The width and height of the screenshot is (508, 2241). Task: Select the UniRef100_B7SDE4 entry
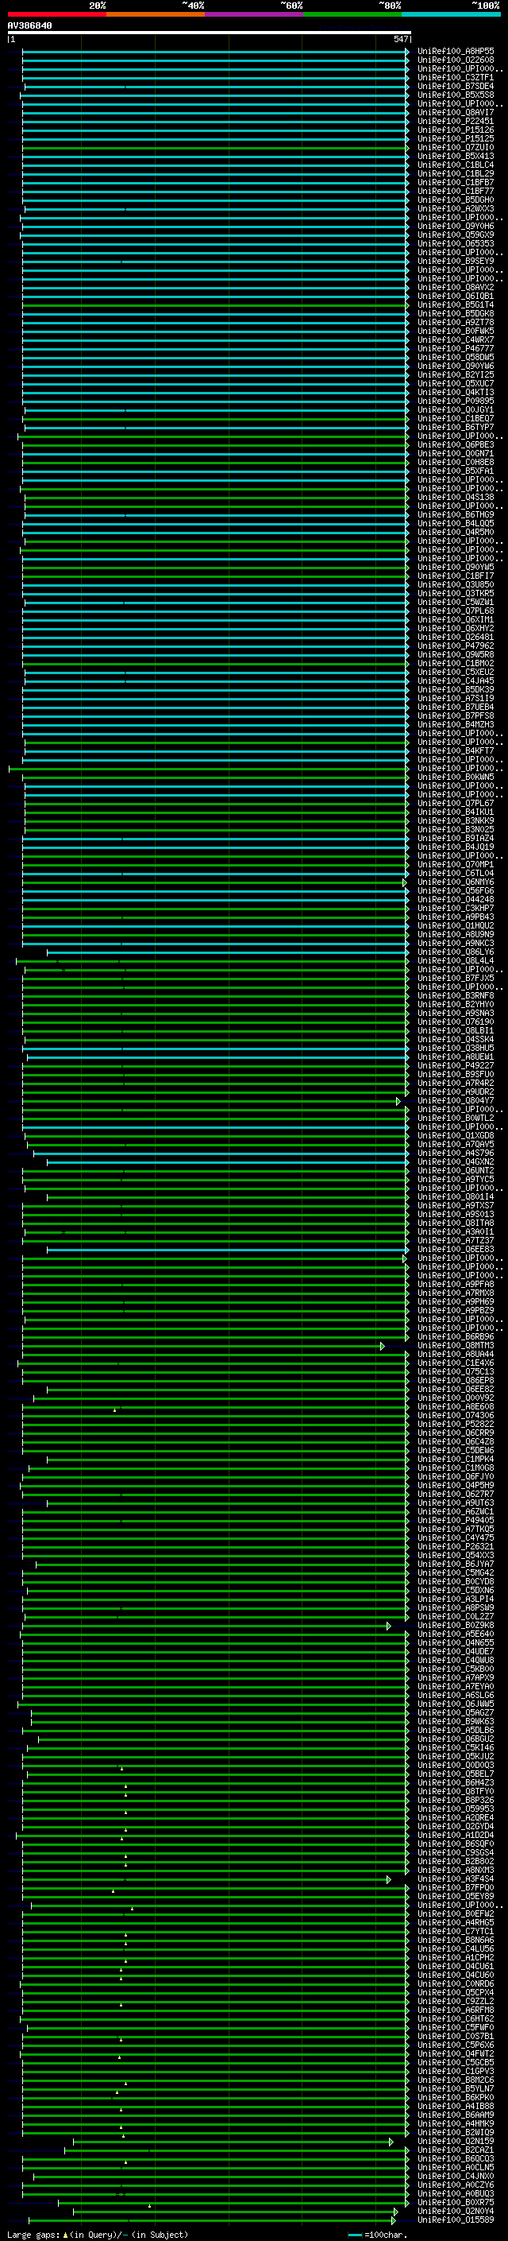(x=456, y=86)
